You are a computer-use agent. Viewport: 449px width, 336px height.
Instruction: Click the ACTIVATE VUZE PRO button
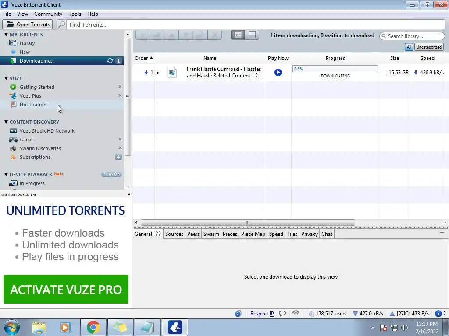point(66,289)
